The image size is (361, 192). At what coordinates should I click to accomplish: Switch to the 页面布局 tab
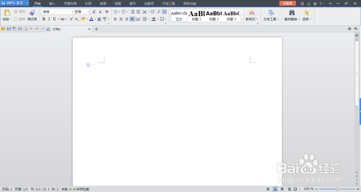tap(70, 4)
